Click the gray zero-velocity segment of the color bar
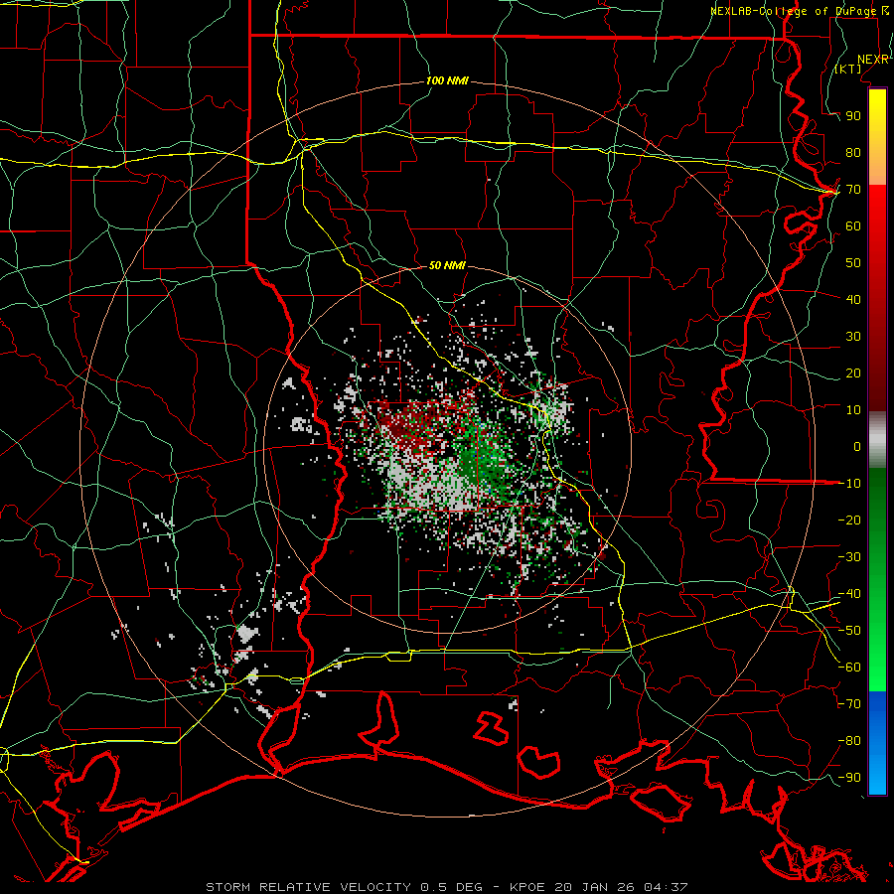894x894 pixels. point(877,439)
